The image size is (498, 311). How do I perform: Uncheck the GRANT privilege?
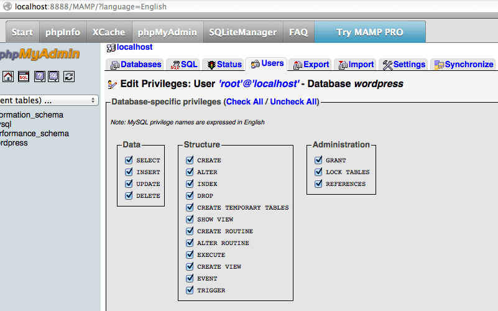tap(318, 160)
